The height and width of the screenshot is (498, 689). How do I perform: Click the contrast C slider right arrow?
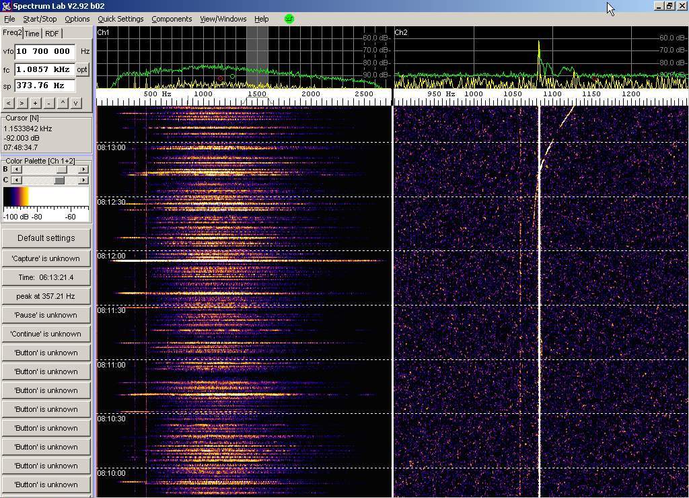tap(83, 180)
